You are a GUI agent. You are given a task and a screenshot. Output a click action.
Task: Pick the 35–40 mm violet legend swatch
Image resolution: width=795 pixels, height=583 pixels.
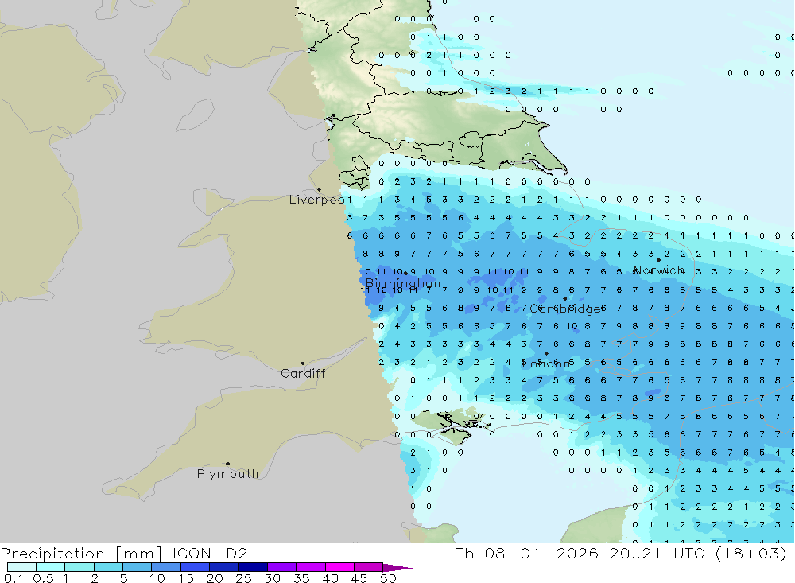point(311,567)
